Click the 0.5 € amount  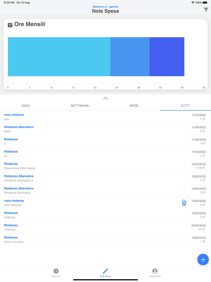point(201,229)
